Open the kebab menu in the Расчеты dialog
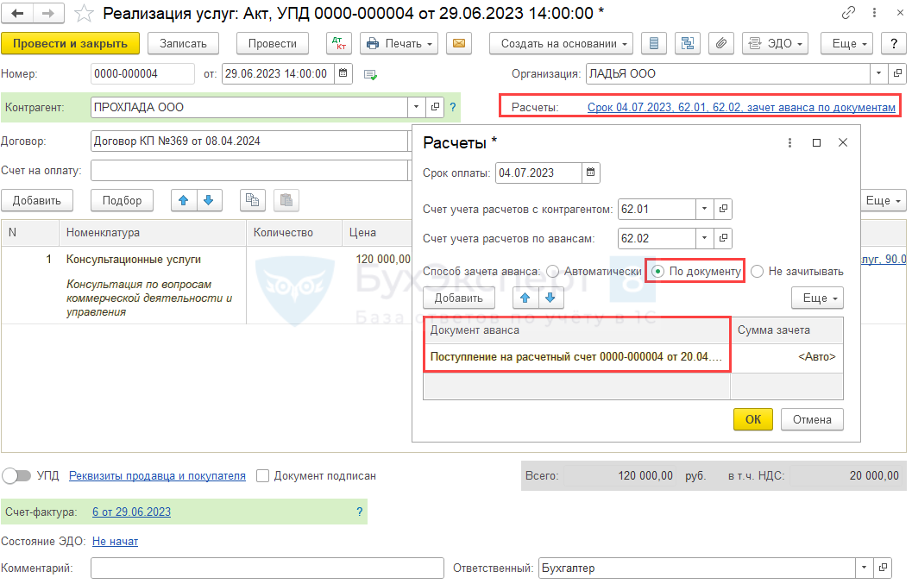 789,142
